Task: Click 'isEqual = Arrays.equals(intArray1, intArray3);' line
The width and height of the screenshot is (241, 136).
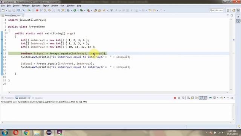Action: pyautogui.click(x=57, y=63)
